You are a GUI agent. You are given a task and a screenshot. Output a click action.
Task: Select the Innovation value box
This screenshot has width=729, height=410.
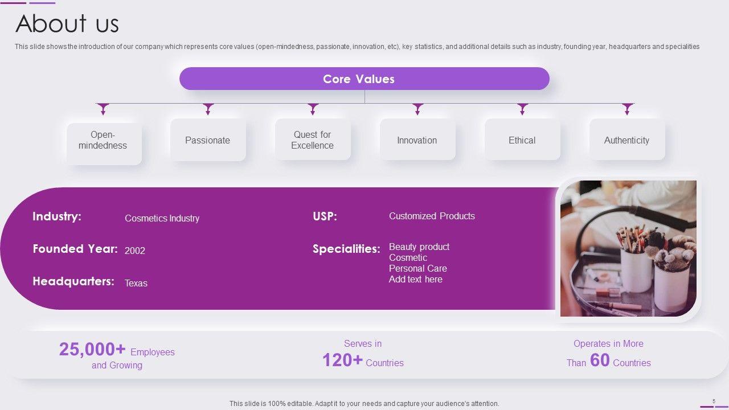(417, 140)
